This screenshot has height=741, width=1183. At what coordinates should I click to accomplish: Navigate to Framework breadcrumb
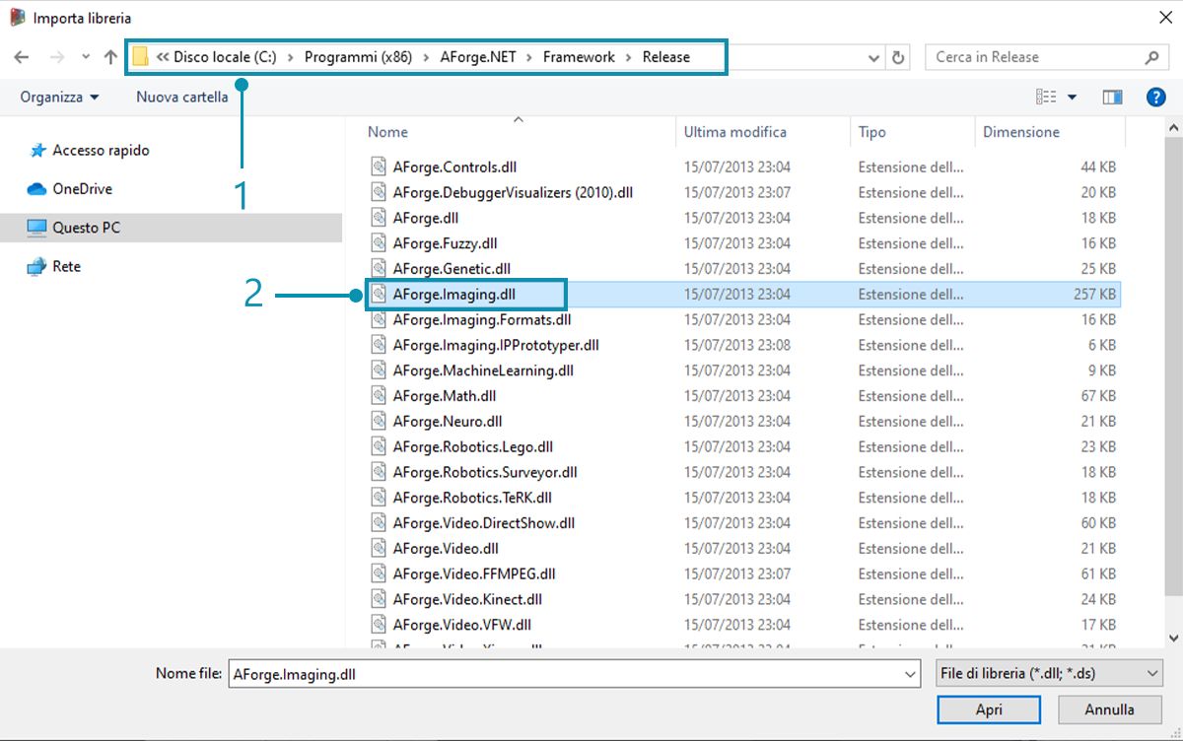coord(579,57)
